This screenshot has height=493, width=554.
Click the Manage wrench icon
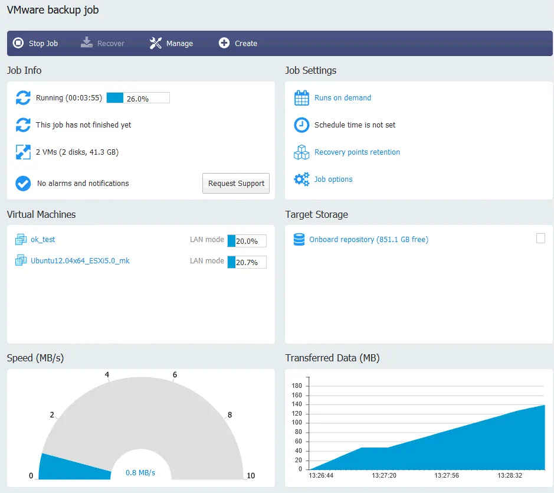pos(156,43)
